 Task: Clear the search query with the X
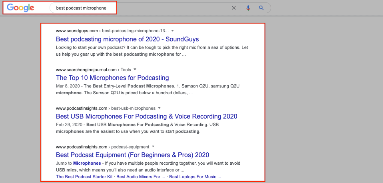point(234,8)
